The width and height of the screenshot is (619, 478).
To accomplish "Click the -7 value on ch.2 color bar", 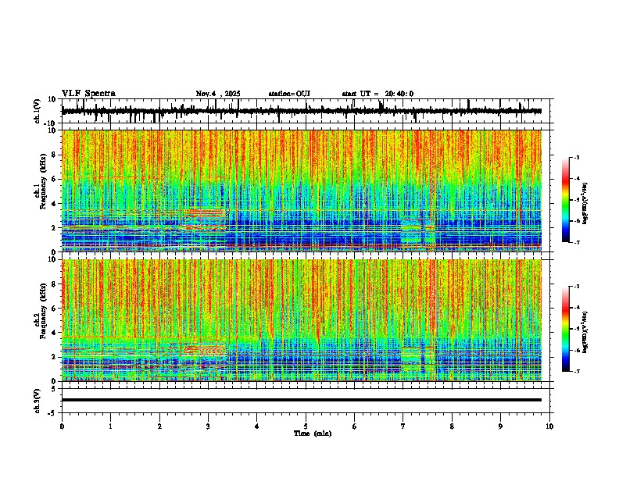I will (x=577, y=372).
